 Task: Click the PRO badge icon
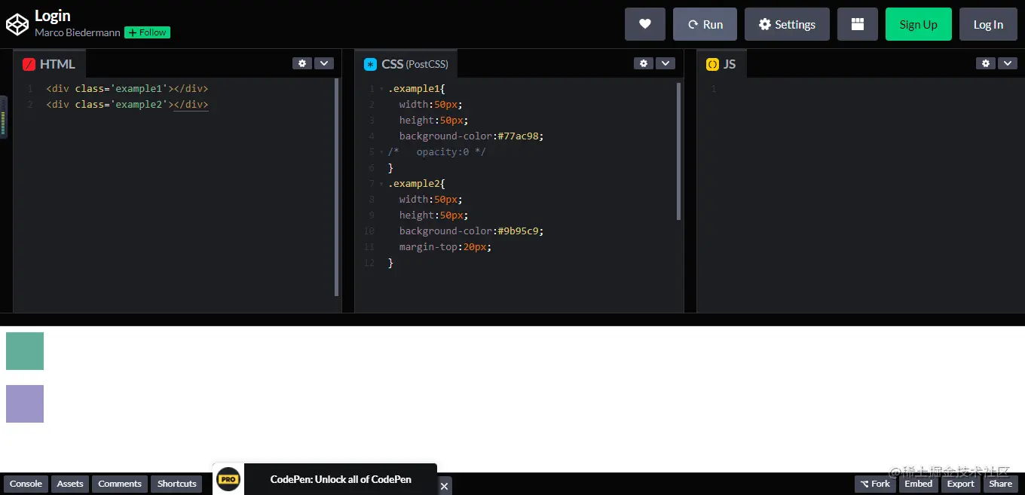point(228,479)
